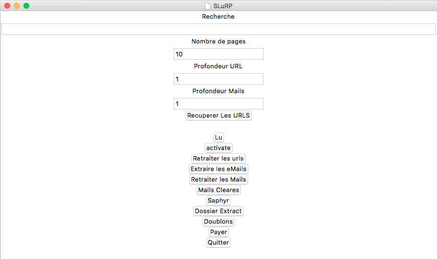Open the Saphyr button
The height and width of the screenshot is (259, 437).
218,201
